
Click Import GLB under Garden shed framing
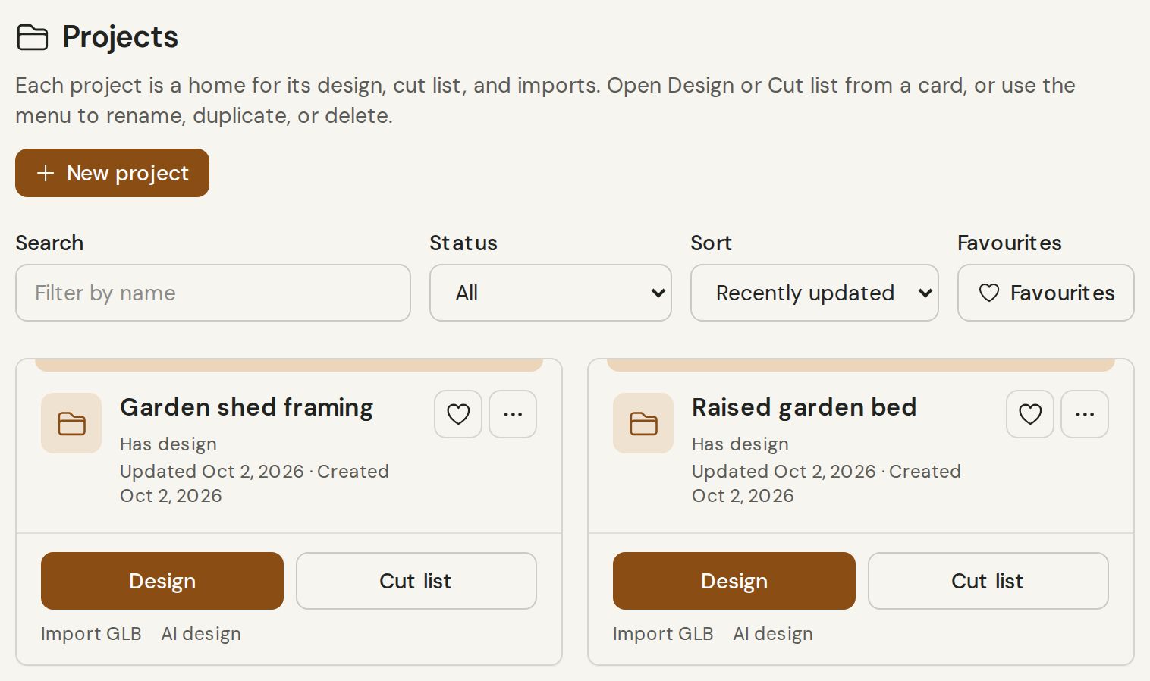[x=91, y=634]
